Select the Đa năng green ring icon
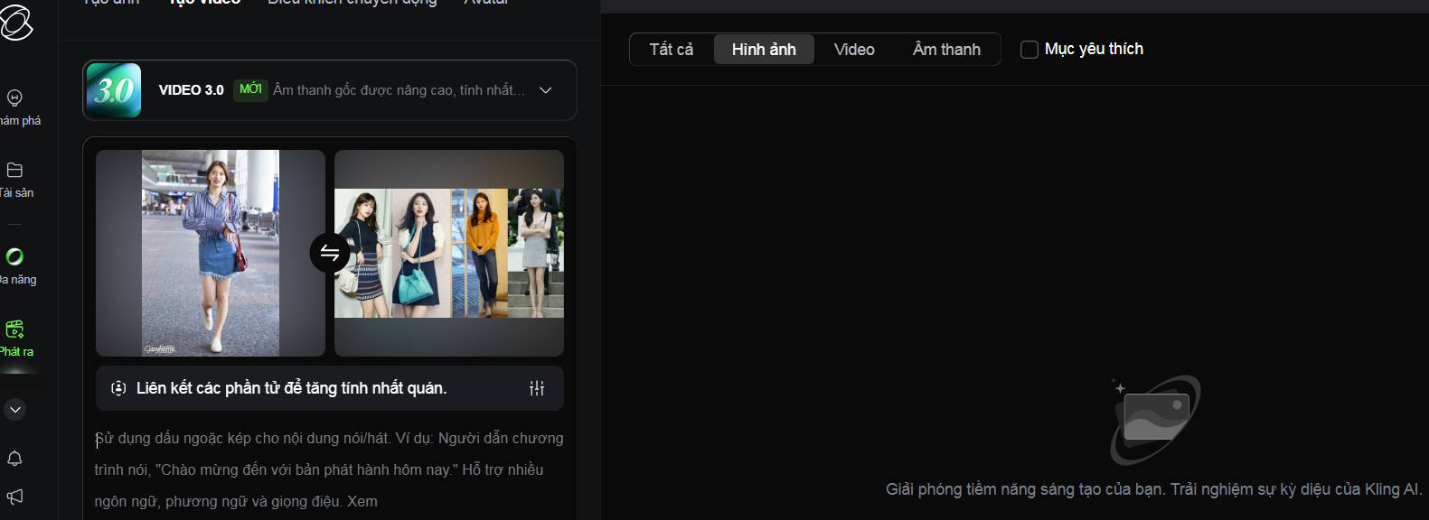Image resolution: width=1429 pixels, height=520 pixels. pos(14,256)
